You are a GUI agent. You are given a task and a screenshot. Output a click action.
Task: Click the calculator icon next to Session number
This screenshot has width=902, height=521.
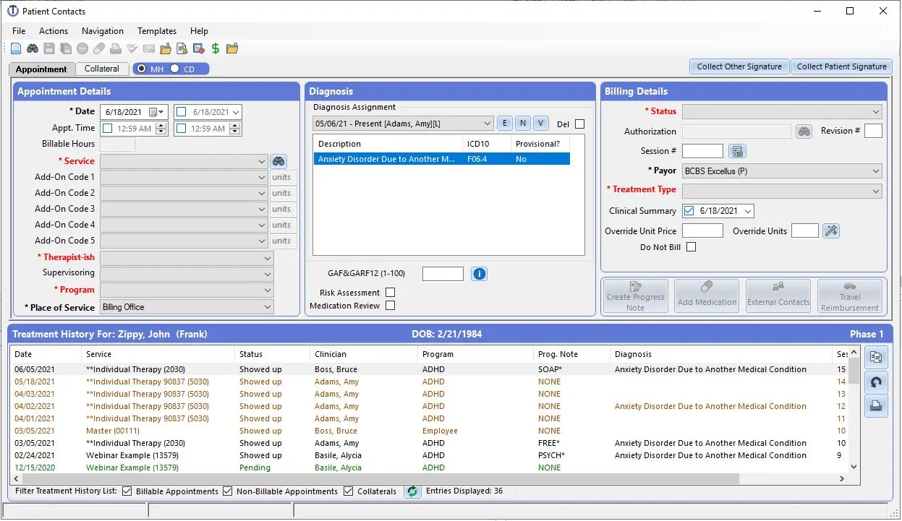click(737, 150)
